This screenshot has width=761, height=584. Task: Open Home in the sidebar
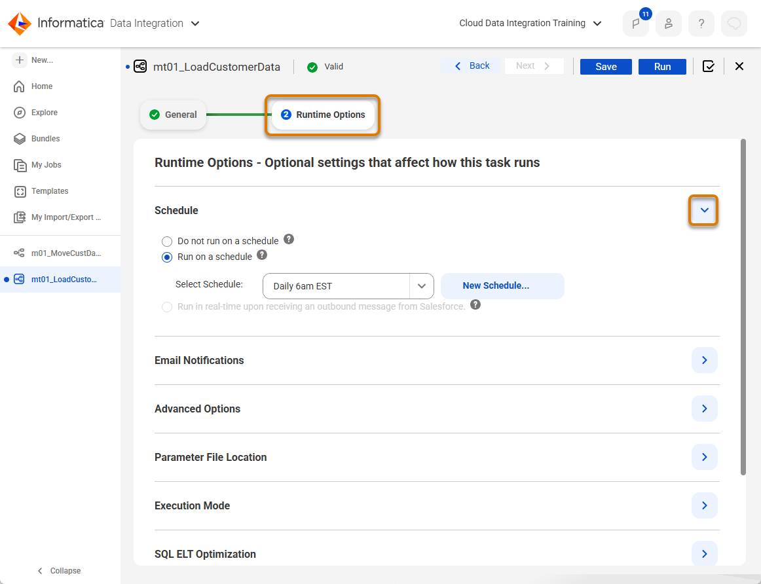click(x=42, y=86)
